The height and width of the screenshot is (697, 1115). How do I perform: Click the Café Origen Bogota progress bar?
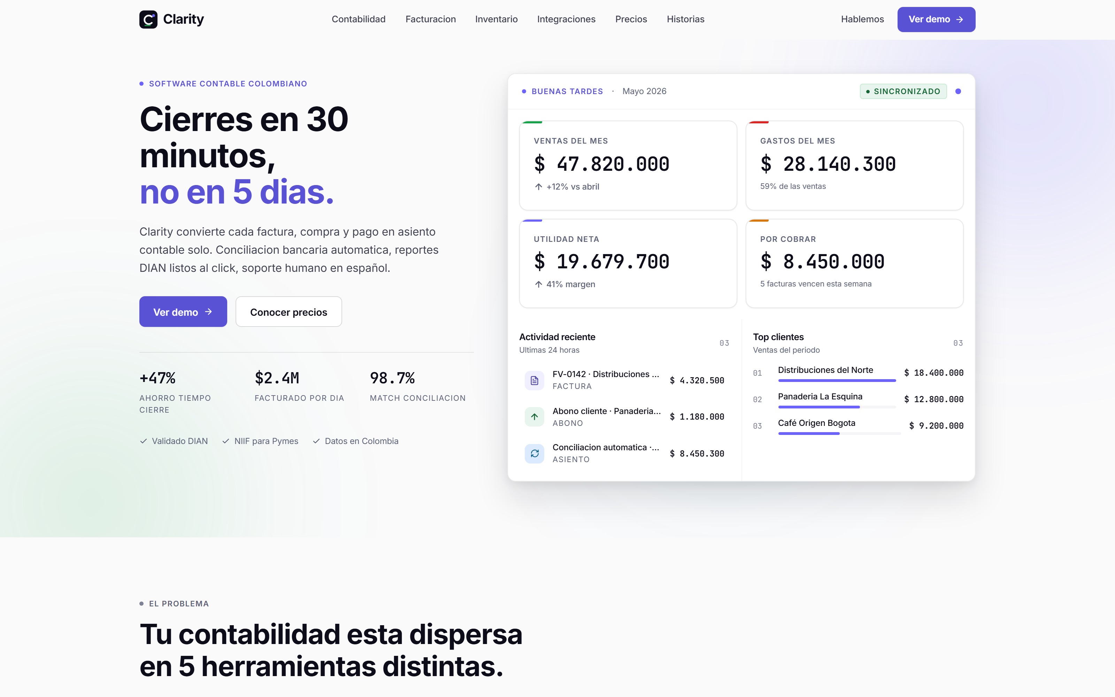click(x=839, y=434)
